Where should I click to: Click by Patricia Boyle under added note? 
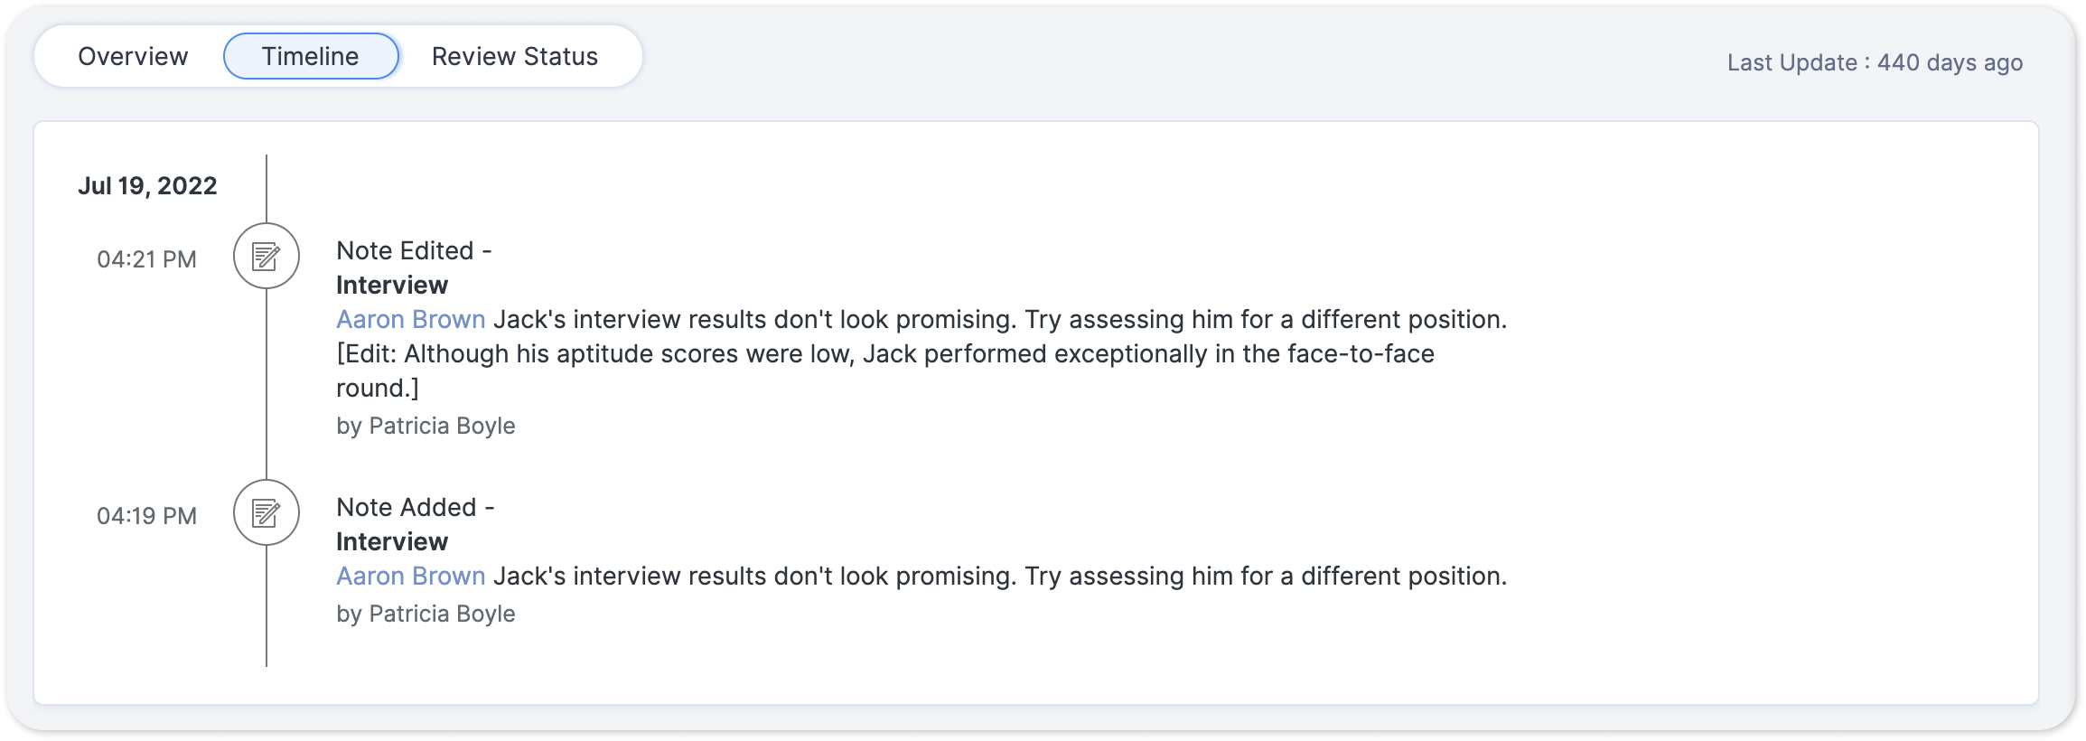click(x=425, y=614)
